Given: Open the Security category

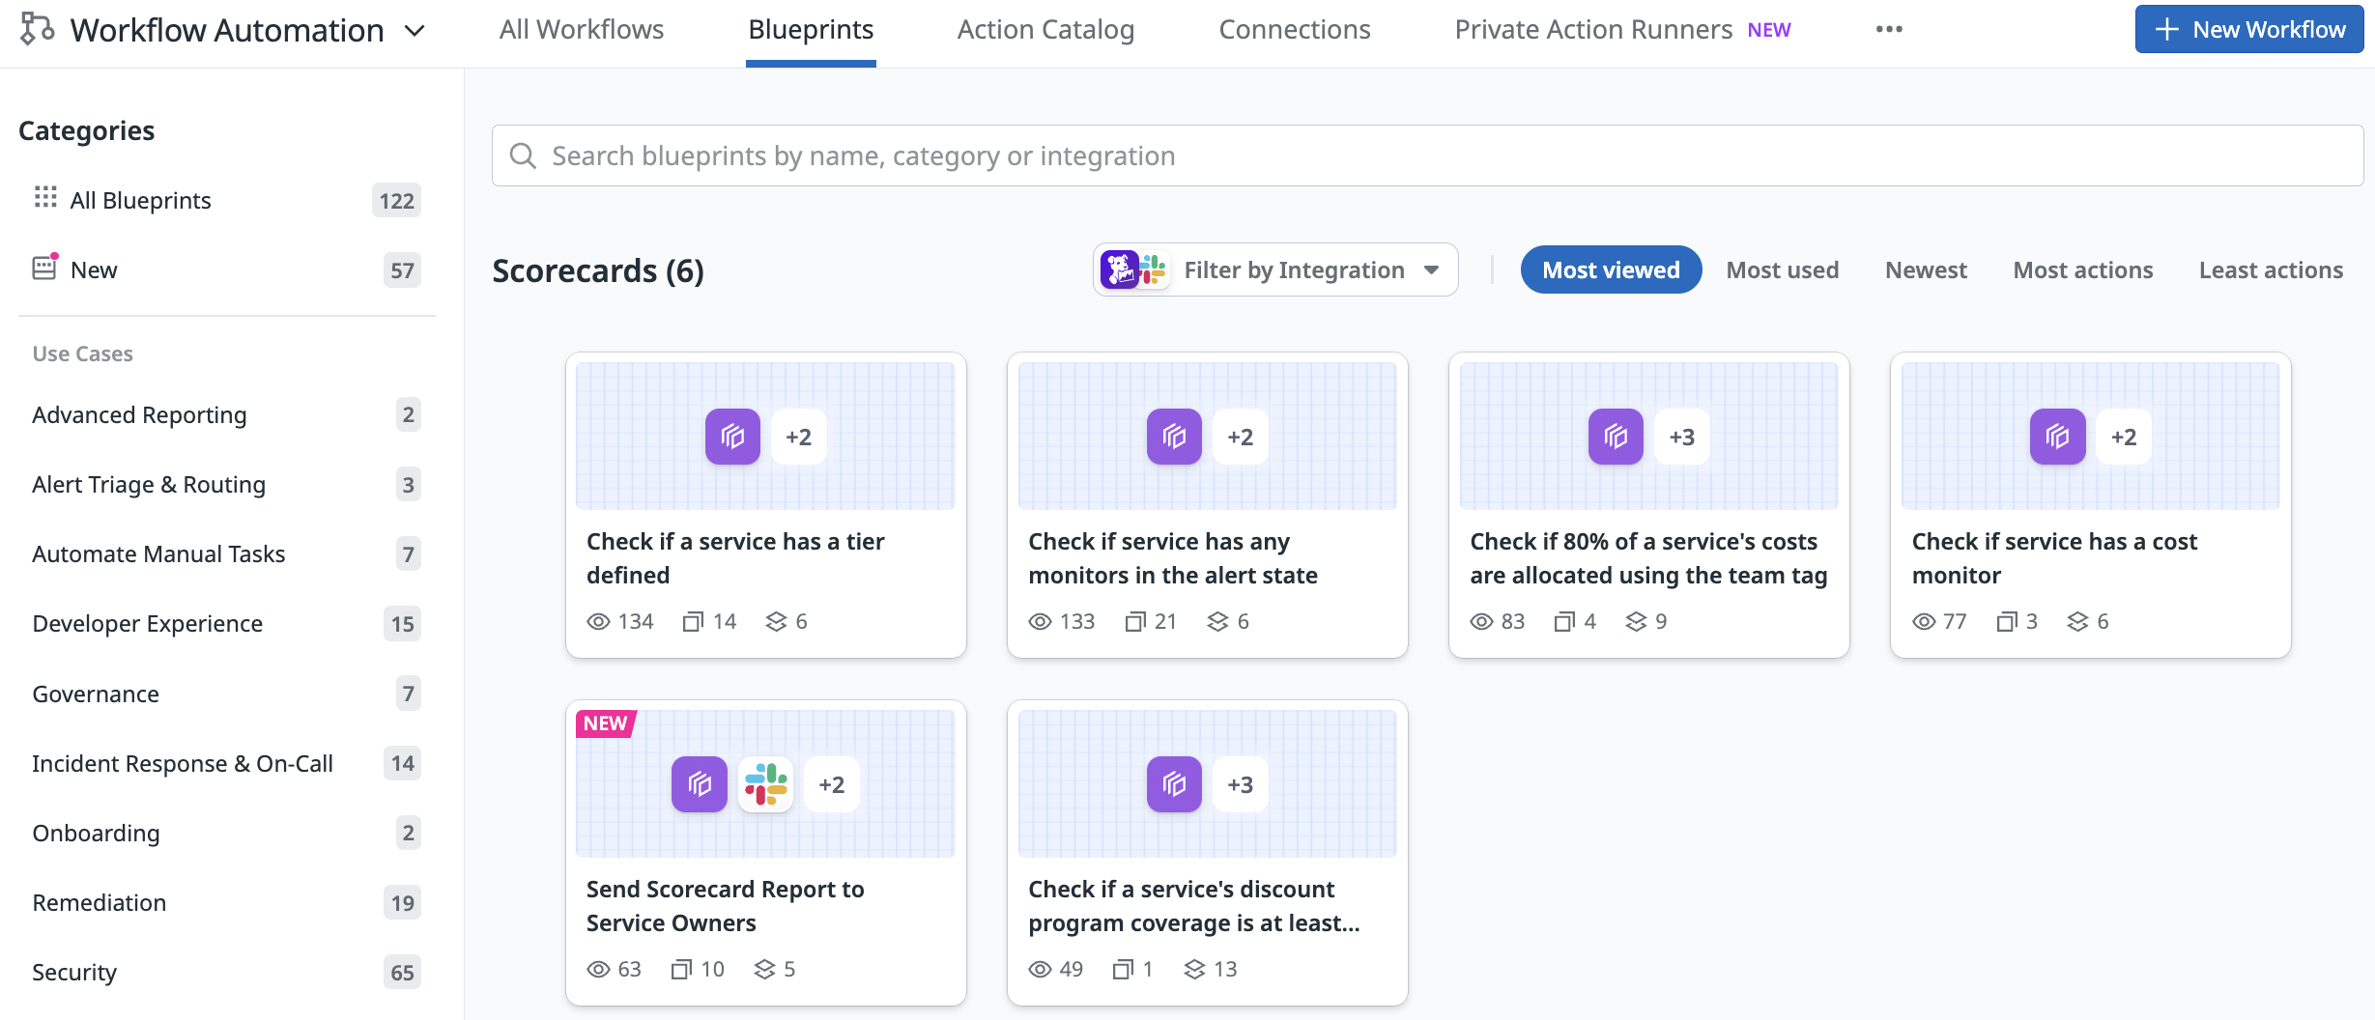Looking at the screenshot, I should (74, 972).
